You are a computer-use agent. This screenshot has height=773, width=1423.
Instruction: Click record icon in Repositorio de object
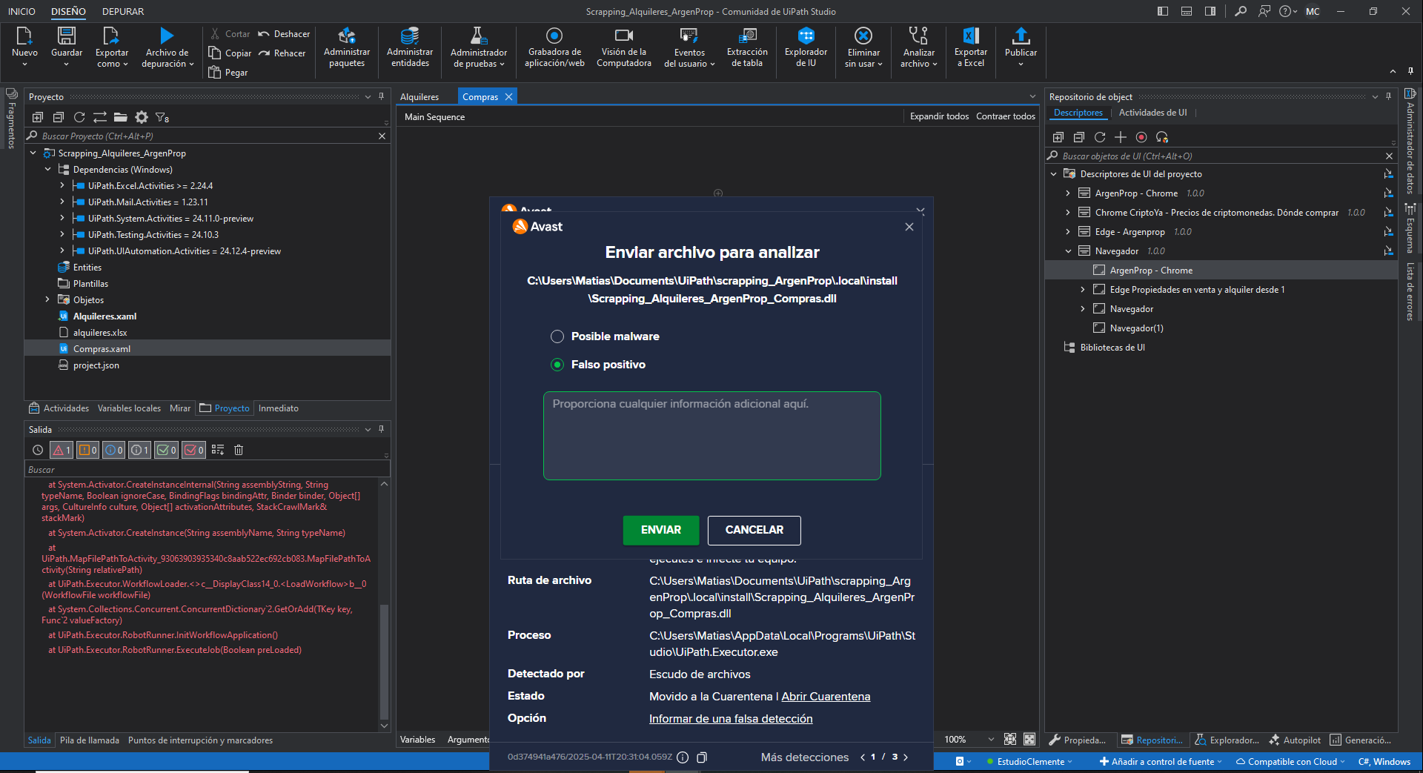pos(1141,137)
